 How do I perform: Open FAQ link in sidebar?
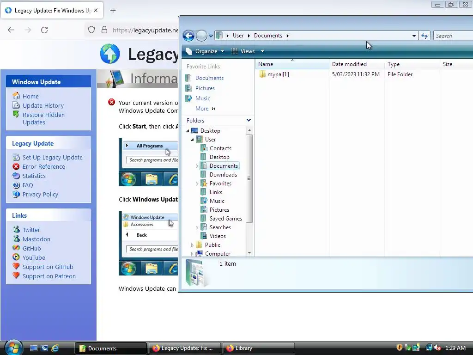point(28,185)
